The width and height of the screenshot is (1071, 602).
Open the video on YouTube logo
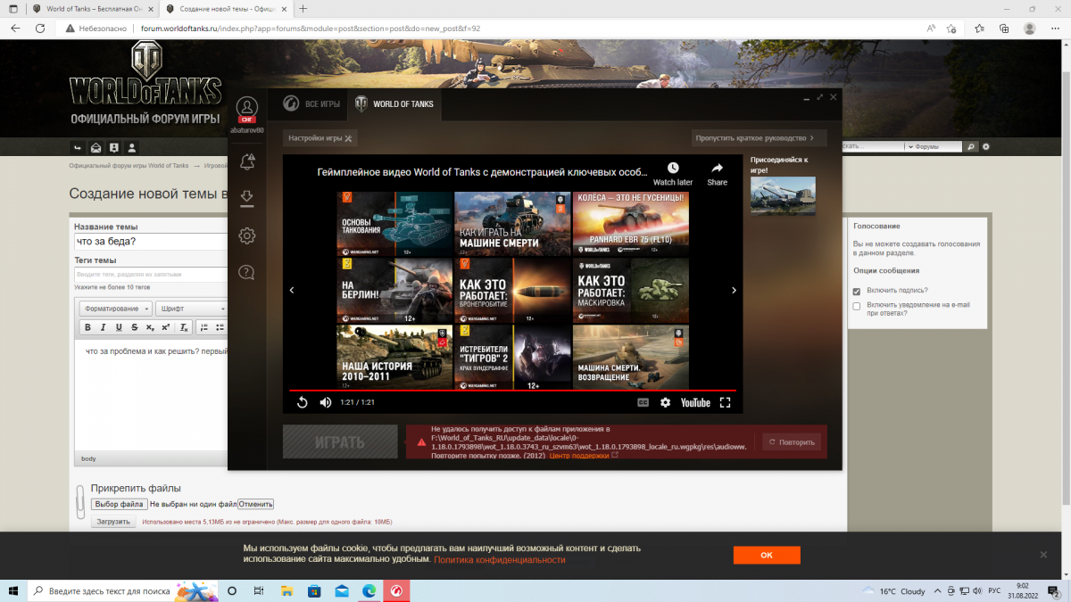[x=695, y=403]
